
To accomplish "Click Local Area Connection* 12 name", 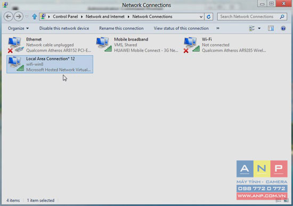I will 51,59.
